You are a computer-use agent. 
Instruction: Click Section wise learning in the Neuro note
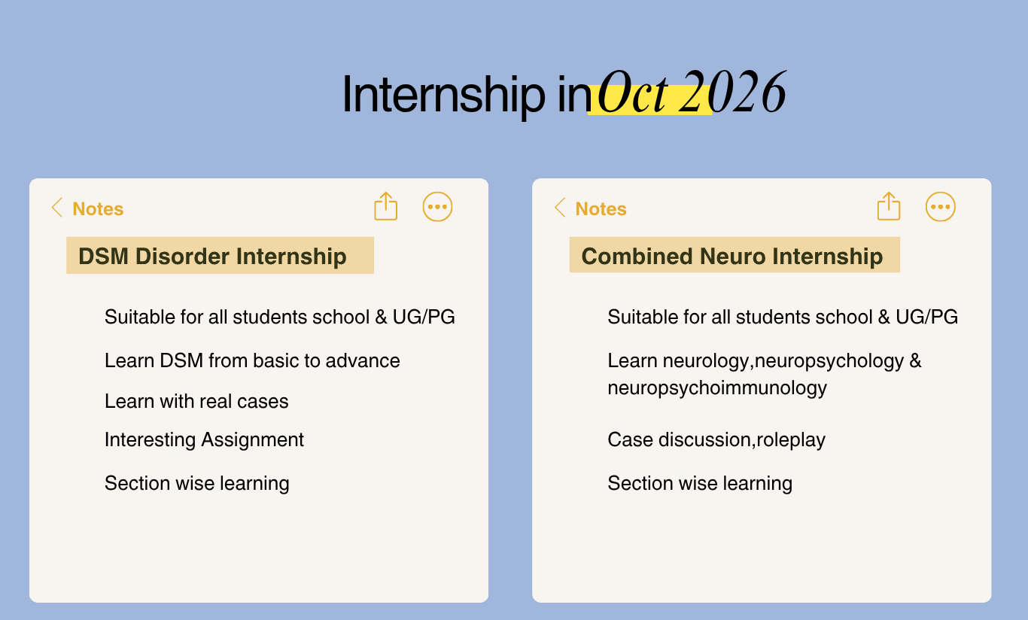(x=700, y=483)
